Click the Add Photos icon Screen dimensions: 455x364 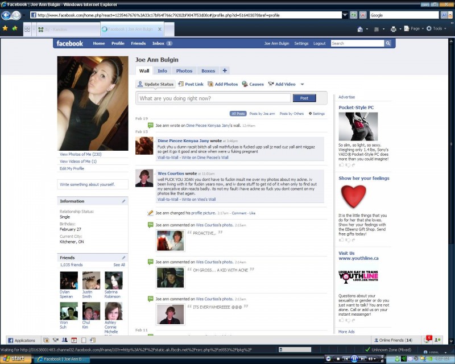click(x=210, y=84)
